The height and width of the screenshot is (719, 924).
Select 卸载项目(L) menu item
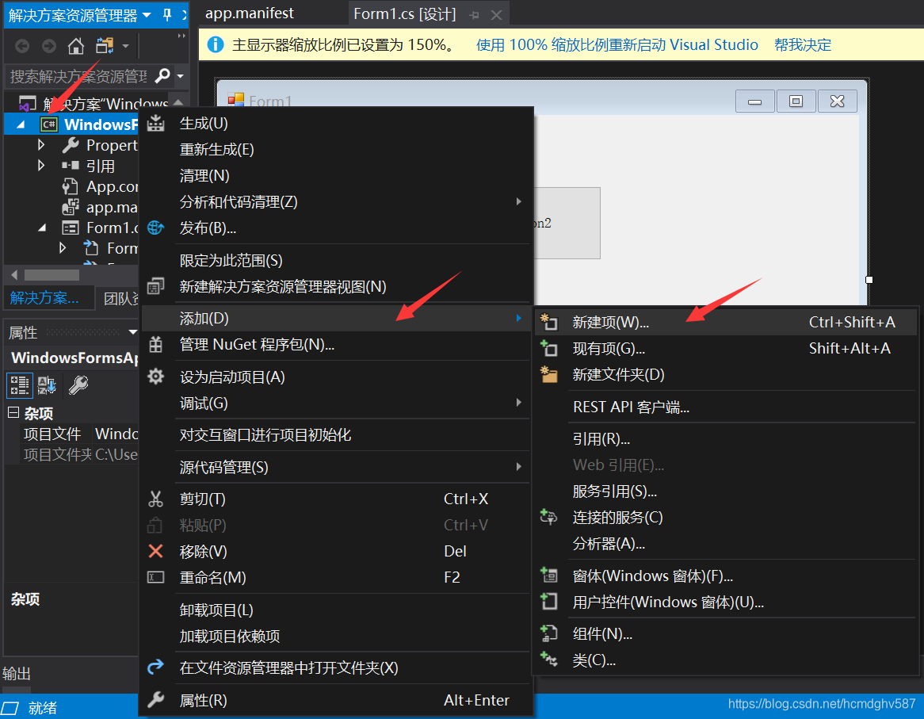coord(336,610)
